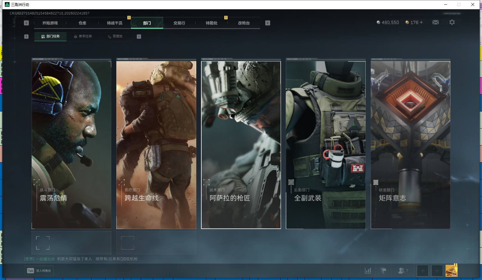Open the mail envelope icon

tap(435, 22)
